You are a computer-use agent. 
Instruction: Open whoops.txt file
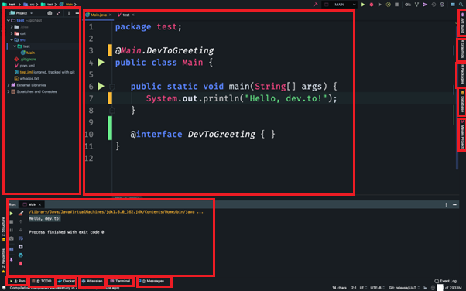click(x=27, y=79)
